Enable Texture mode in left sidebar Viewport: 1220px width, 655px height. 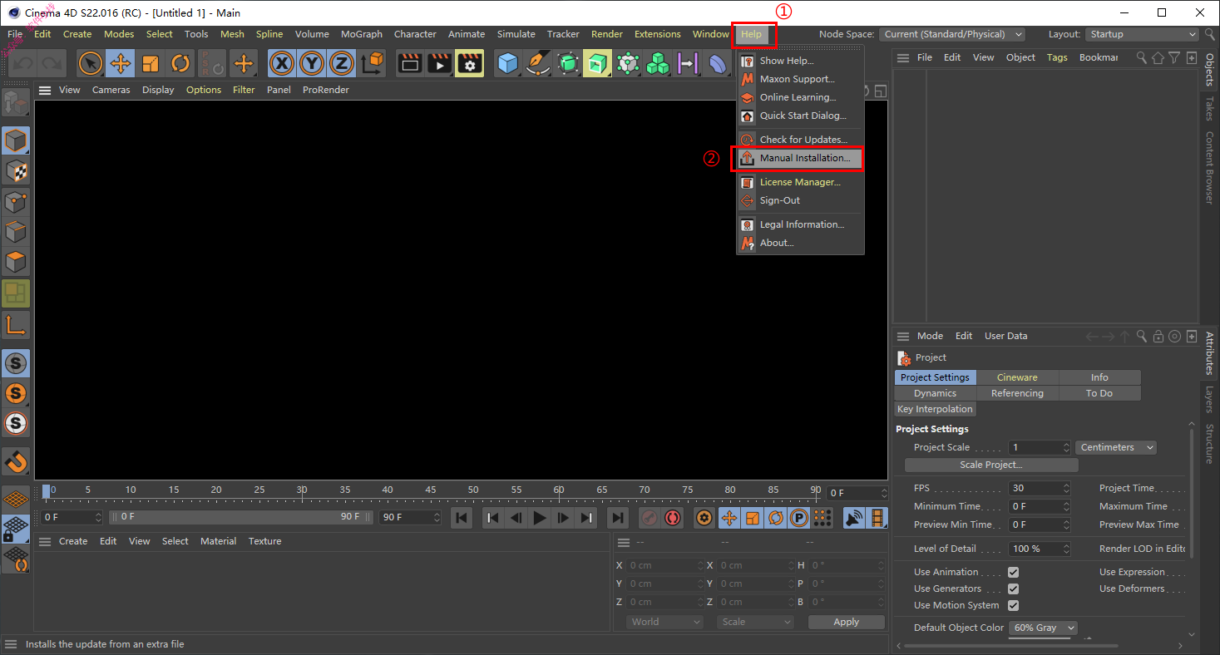[16, 171]
